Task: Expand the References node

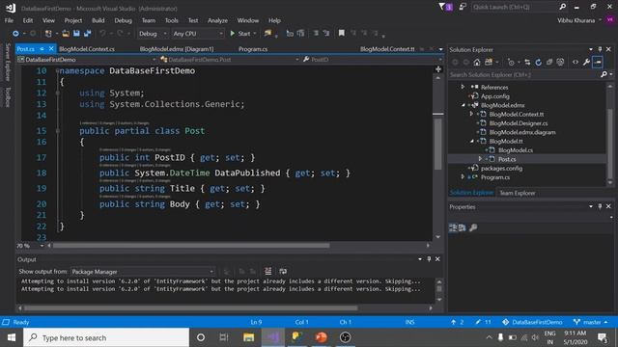Action: 463,87
